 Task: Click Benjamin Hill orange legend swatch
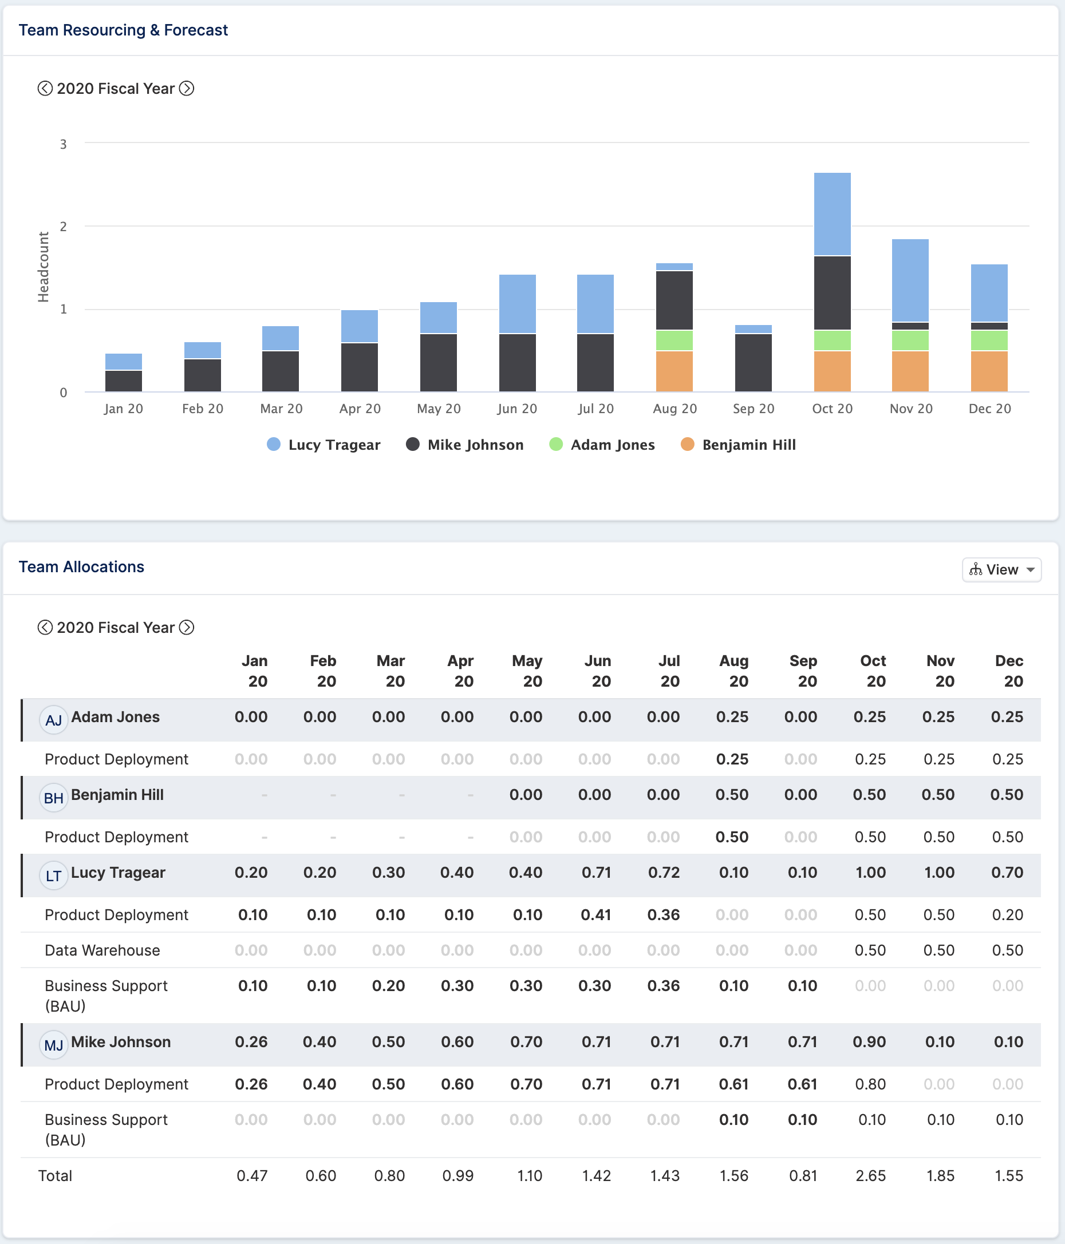(x=687, y=444)
